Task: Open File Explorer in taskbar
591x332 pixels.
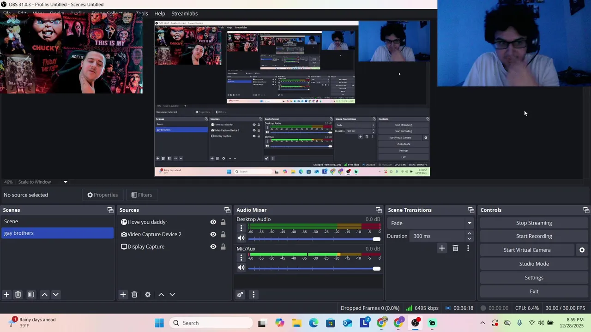Action: point(296,323)
